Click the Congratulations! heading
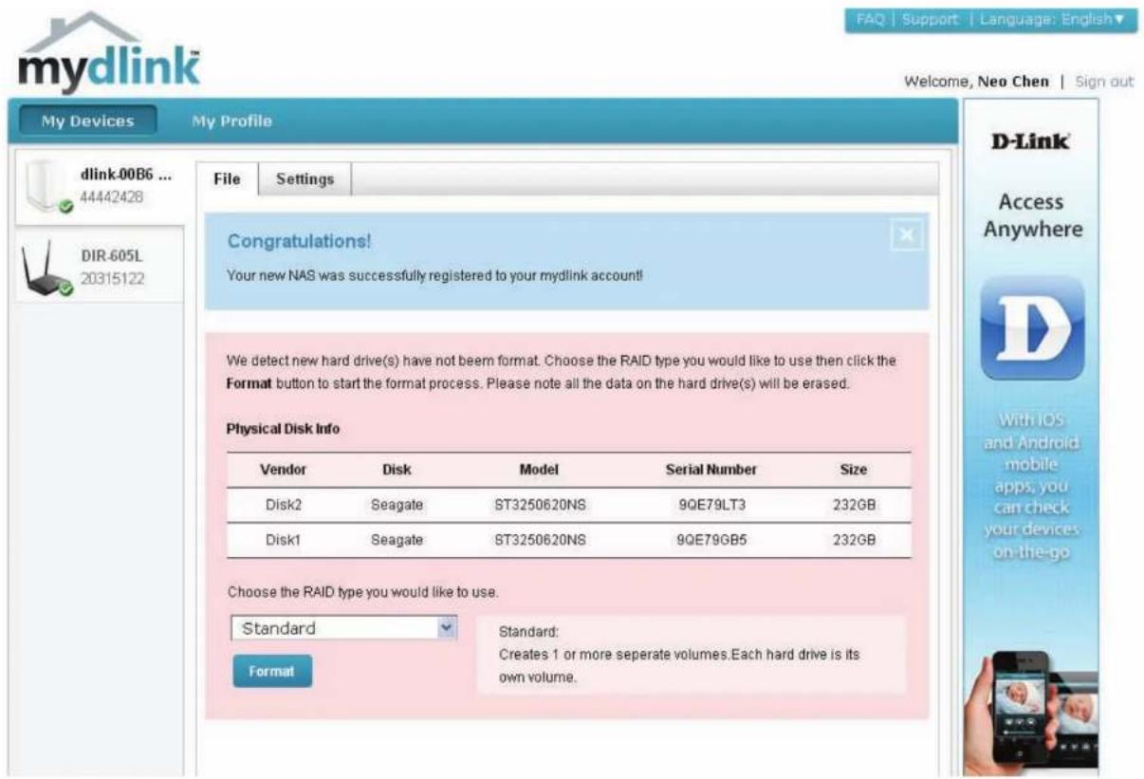 tap(299, 242)
